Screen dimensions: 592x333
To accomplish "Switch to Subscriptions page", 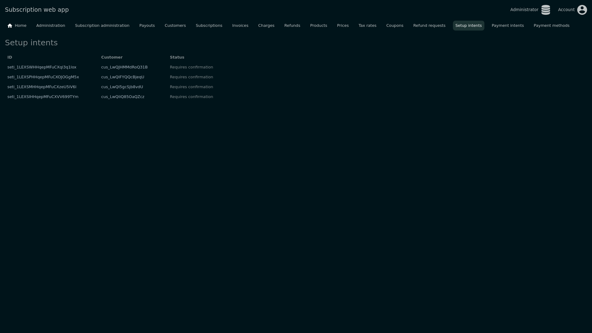I will click(x=209, y=26).
